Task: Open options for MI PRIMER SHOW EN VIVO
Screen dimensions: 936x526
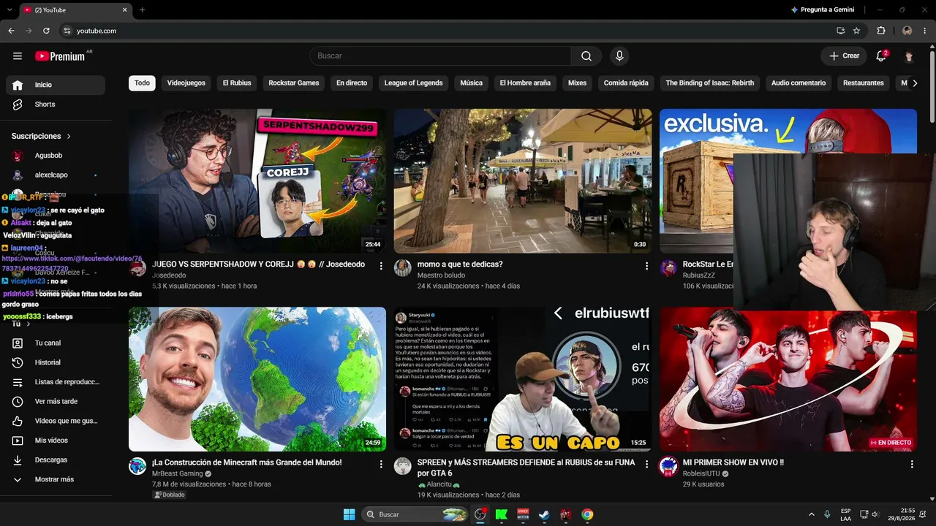Action: pyautogui.click(x=912, y=464)
